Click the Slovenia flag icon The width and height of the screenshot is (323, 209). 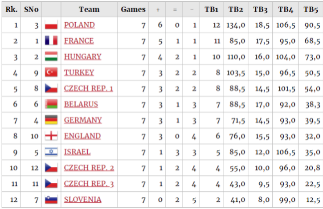tap(51, 200)
